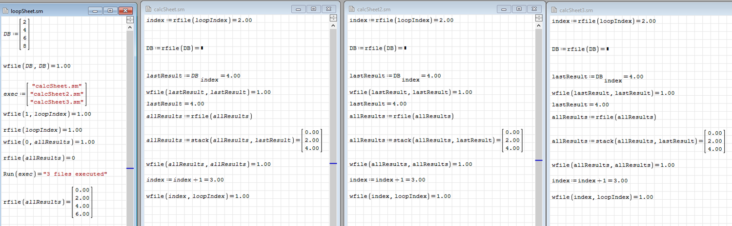Maximize the calcSheet.sm window
Screen dimensions: 732x226
pos(314,9)
